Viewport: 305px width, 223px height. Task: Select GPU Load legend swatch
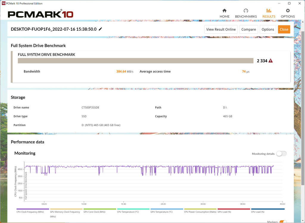tap(234, 209)
